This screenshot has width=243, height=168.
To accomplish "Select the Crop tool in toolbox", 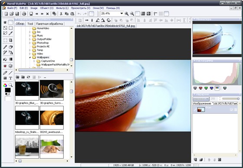I will (10, 40).
